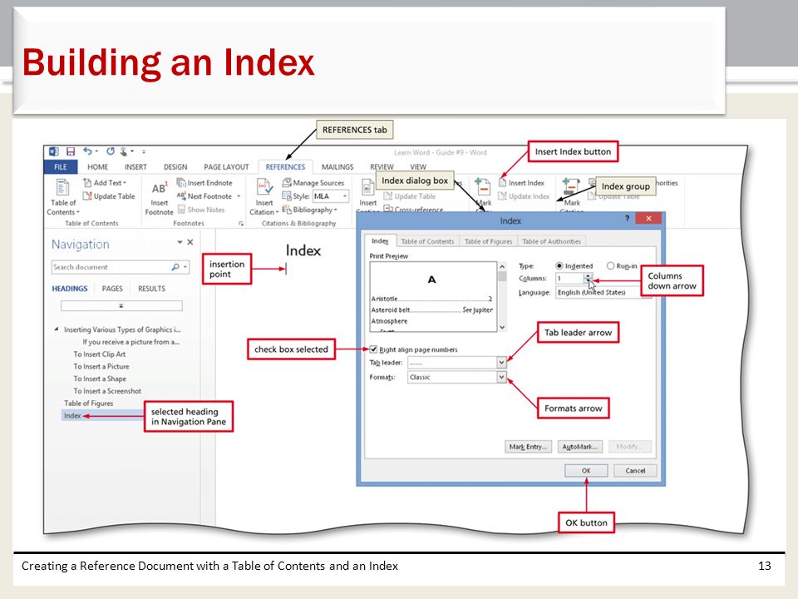Screen dimensions: 798x599
Task: Select the Index heading in Navigation pane
Action: 72,416
